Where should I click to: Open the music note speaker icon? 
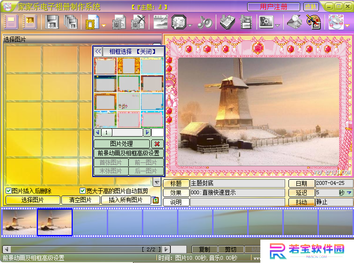pos(205,22)
